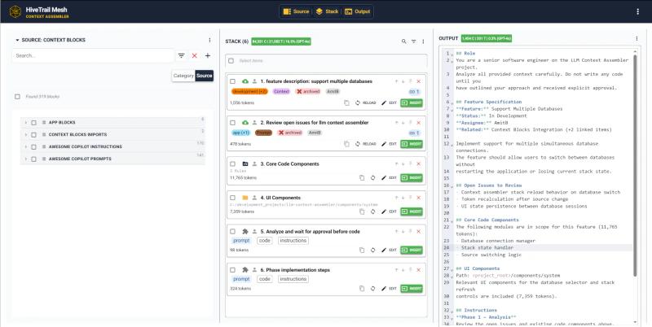Expand AWESOME COPILOT PROMPTS group
Image resolution: width=652 pixels, height=327 pixels.
25,159
